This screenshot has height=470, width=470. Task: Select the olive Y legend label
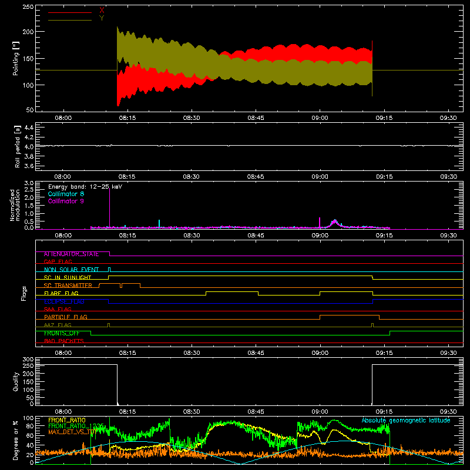102,18
